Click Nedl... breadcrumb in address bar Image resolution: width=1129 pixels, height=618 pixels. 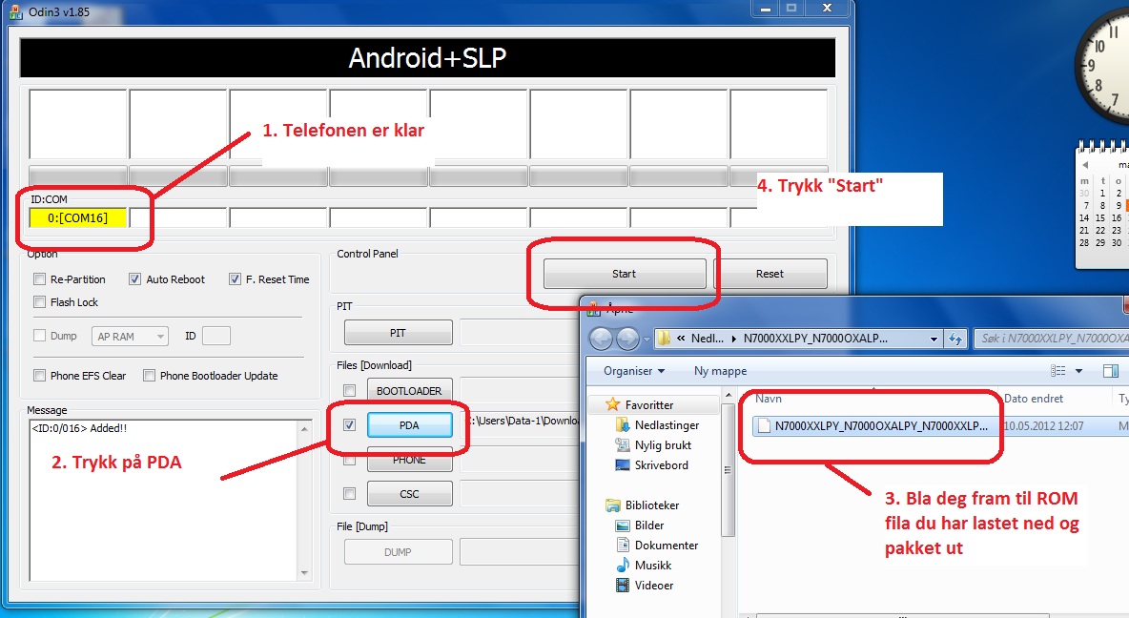click(x=708, y=339)
